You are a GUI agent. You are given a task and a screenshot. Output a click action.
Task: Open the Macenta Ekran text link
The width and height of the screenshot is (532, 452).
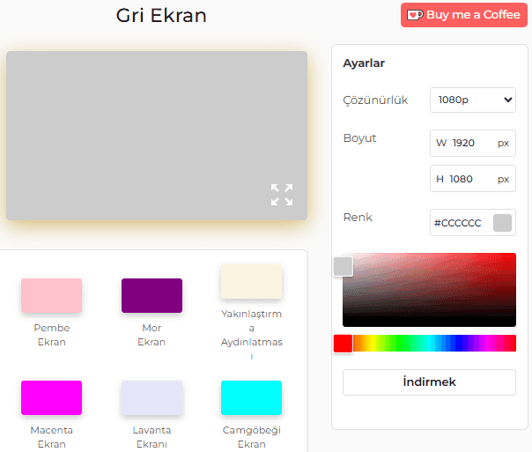pos(52,437)
